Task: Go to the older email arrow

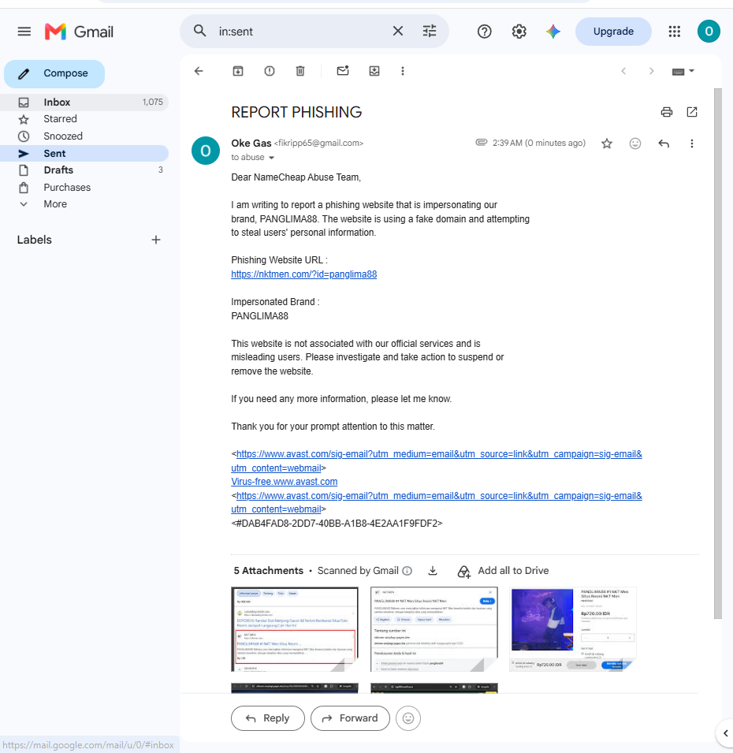Action: click(651, 71)
